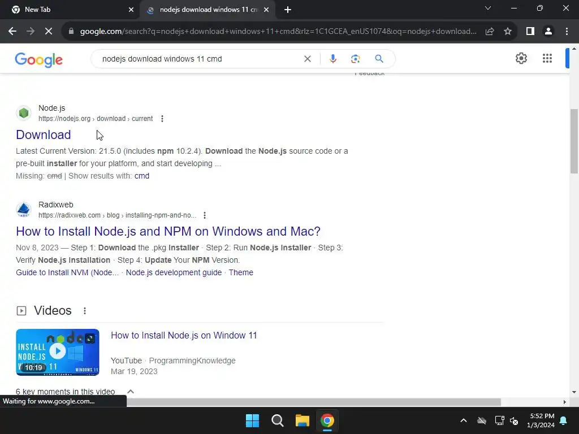Open more options for Node.js result
This screenshot has width=579, height=434.
point(162,119)
